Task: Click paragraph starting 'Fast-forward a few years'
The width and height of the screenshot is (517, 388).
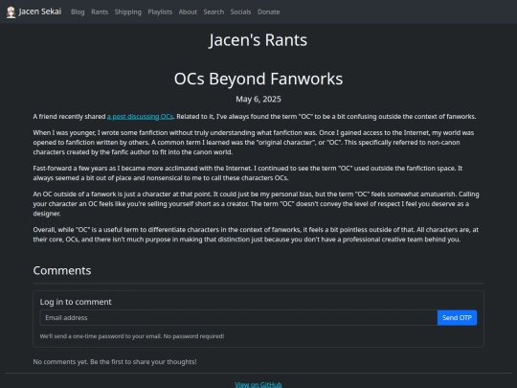Action: [248, 172]
